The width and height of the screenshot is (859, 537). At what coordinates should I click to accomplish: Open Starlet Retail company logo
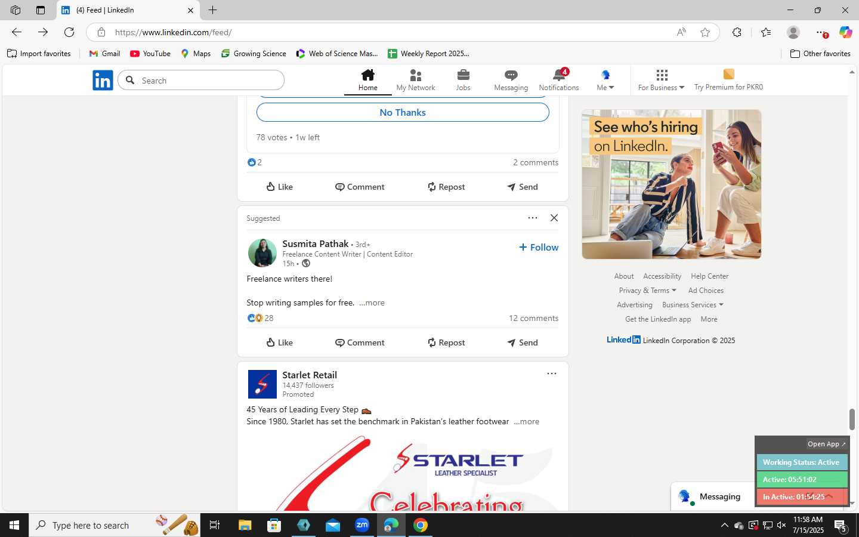tap(262, 384)
